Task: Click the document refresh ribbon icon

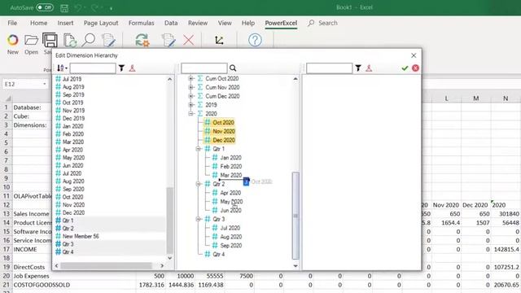Action: (x=70, y=40)
